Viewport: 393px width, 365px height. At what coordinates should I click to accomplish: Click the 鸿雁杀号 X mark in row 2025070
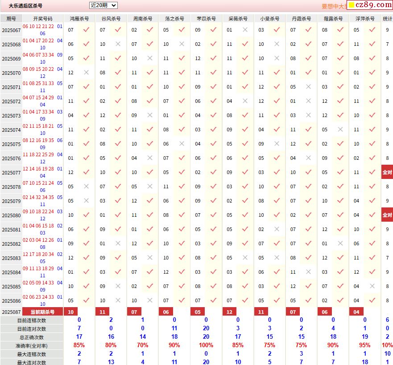[86, 73]
